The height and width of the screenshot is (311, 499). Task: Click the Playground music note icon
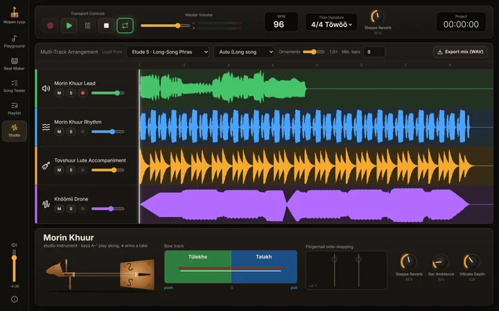pyautogui.click(x=15, y=39)
